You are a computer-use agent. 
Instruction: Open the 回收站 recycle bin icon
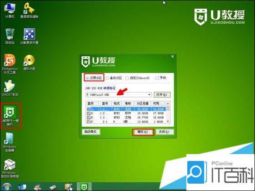click(10, 36)
